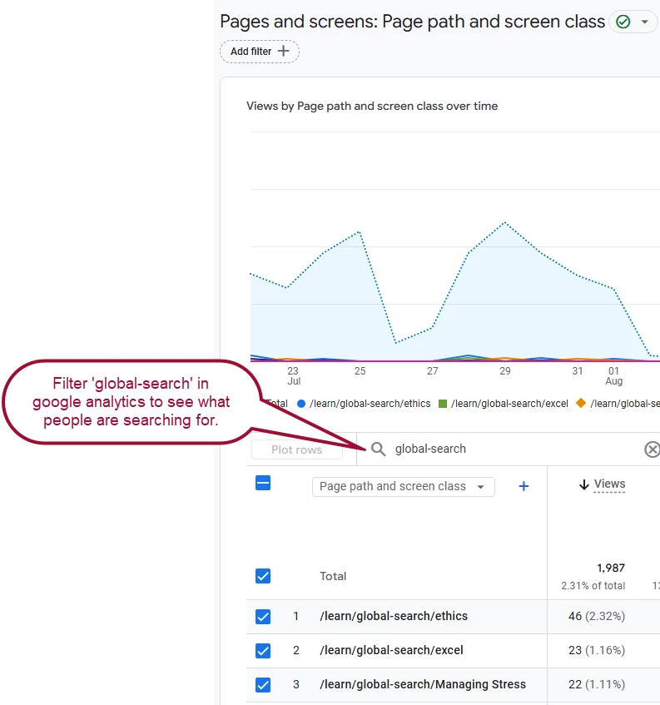The width and height of the screenshot is (660, 705).
Task: Click the Add filter button
Action: 260,52
